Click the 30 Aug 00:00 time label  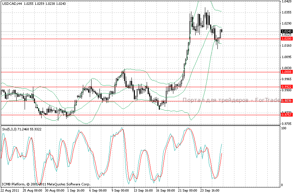(54, 190)
